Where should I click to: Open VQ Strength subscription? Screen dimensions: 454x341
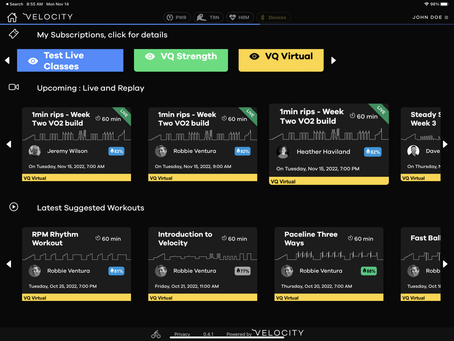181,60
